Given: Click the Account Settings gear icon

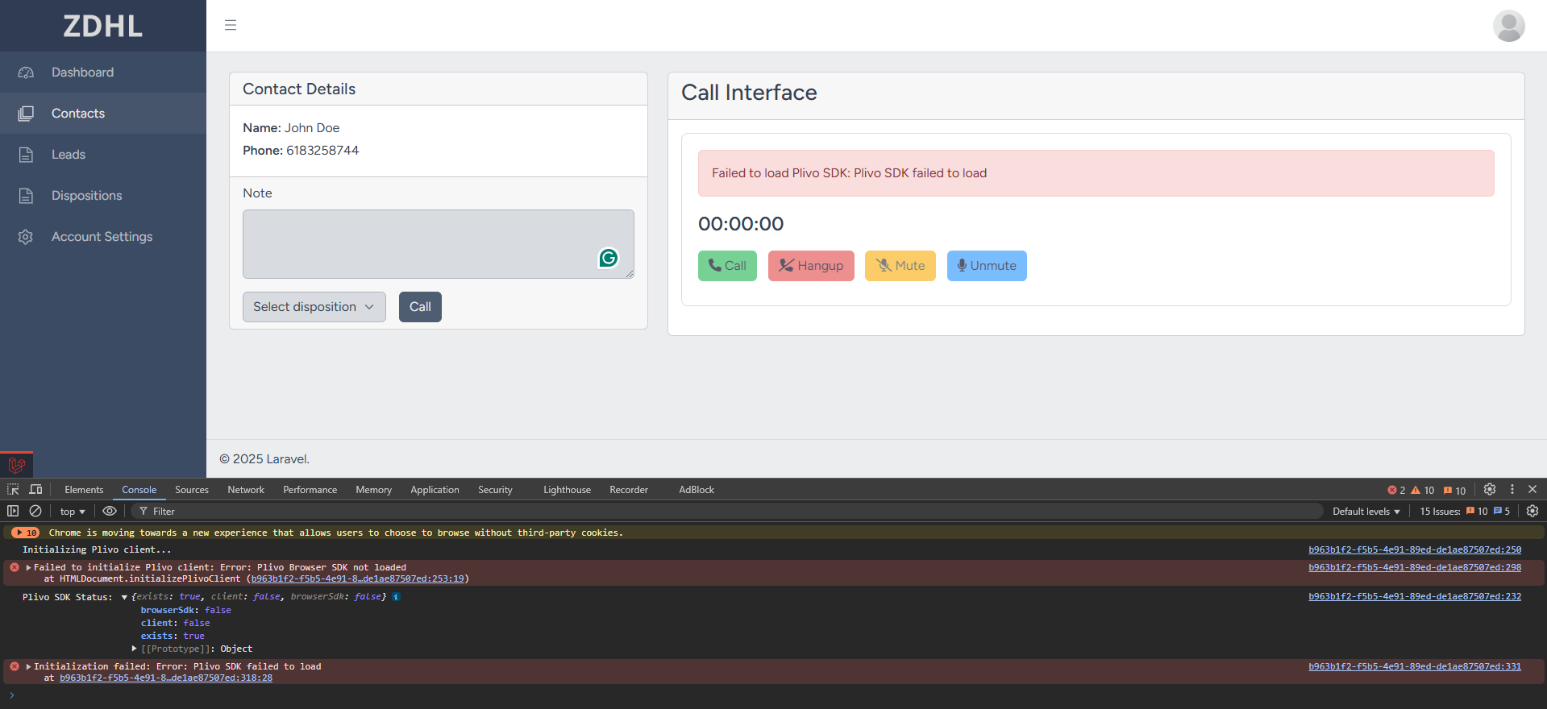Looking at the screenshot, I should [x=26, y=237].
